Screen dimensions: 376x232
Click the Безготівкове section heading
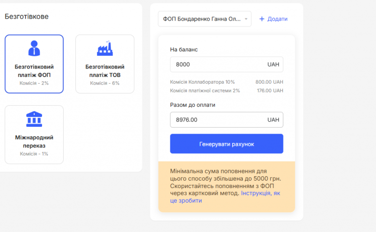pos(26,17)
